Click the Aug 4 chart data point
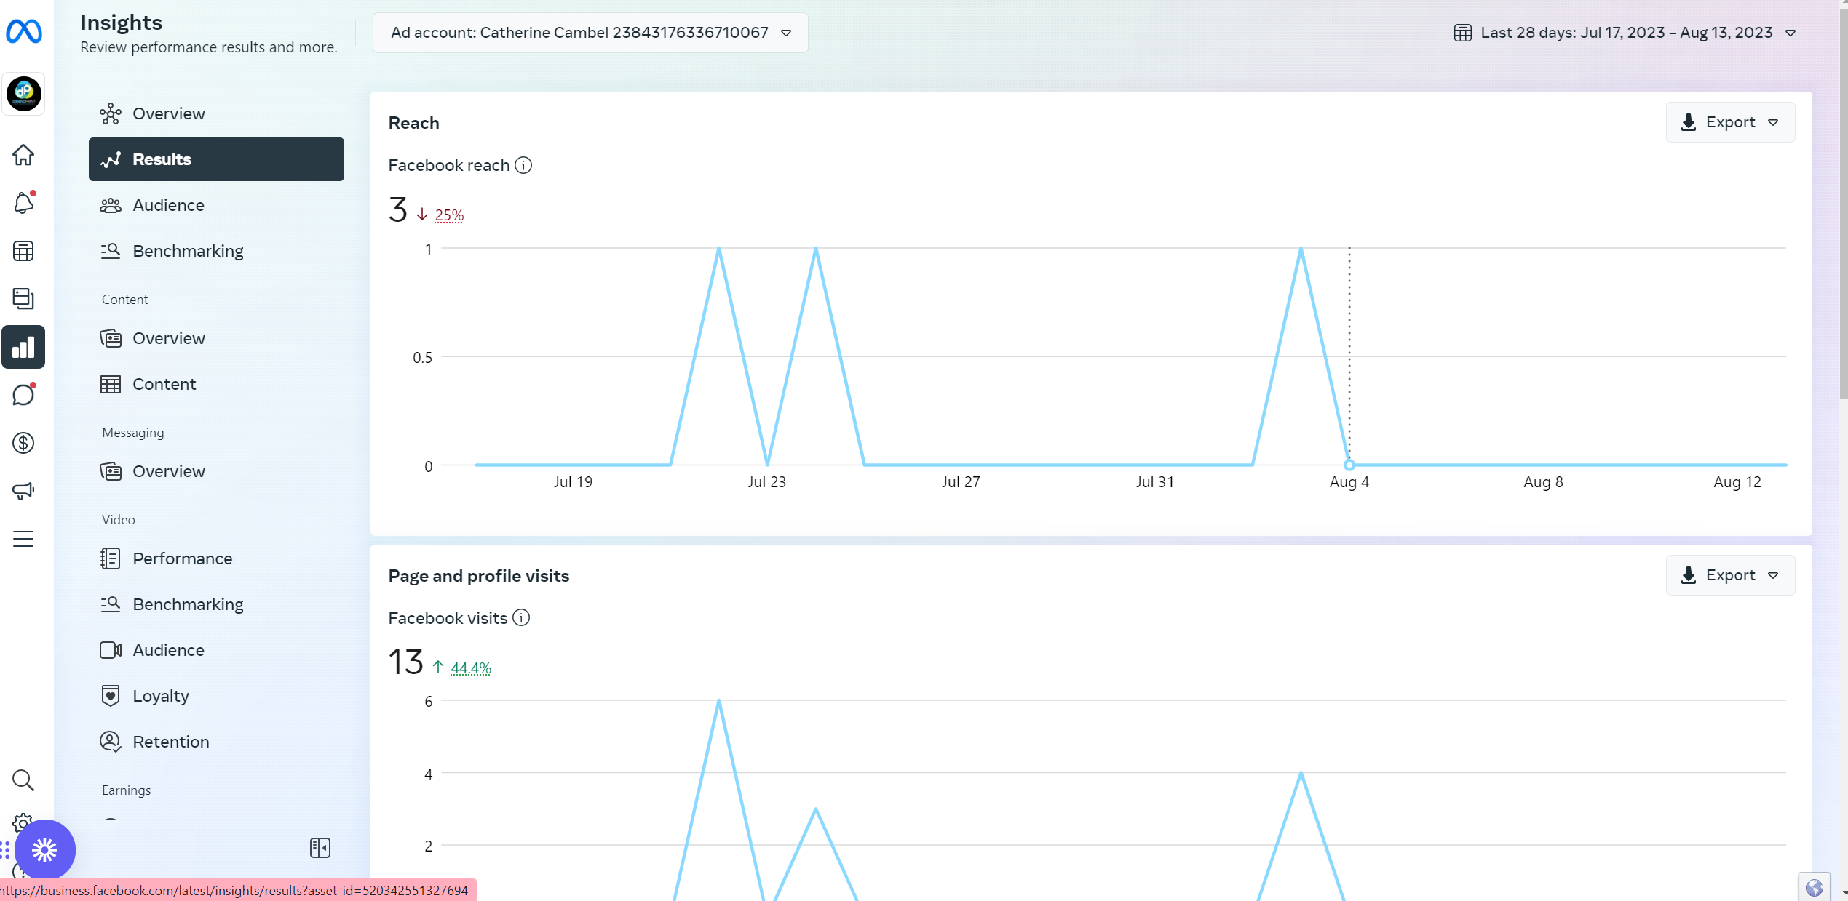This screenshot has height=901, width=1848. [1349, 465]
